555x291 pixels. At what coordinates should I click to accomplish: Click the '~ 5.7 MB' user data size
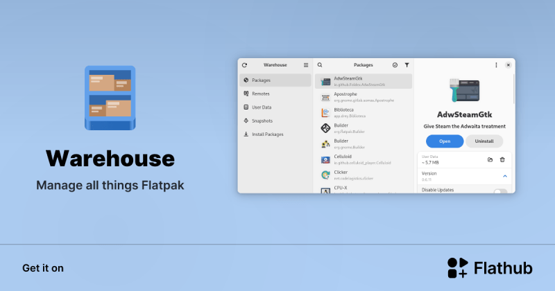point(430,163)
